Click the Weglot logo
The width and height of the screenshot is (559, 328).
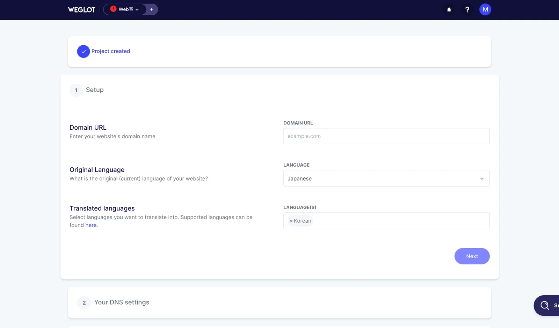[81, 10]
